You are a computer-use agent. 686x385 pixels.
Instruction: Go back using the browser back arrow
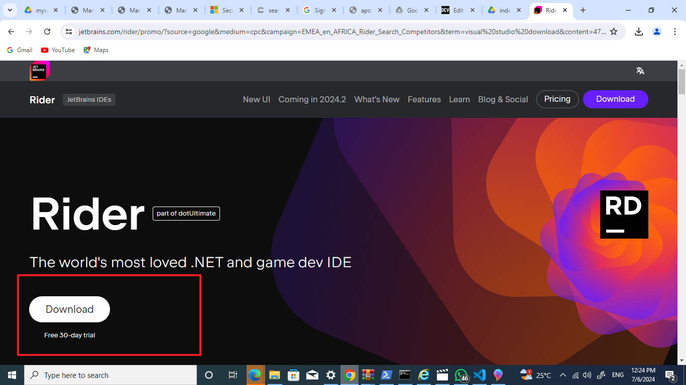(11, 32)
